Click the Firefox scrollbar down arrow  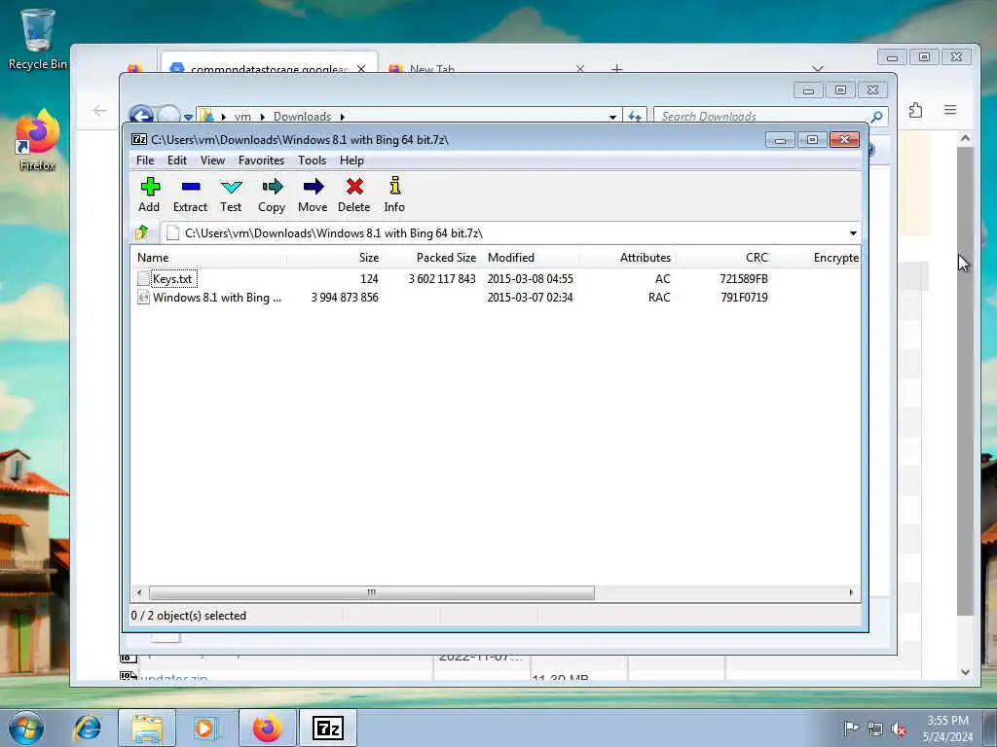click(966, 671)
